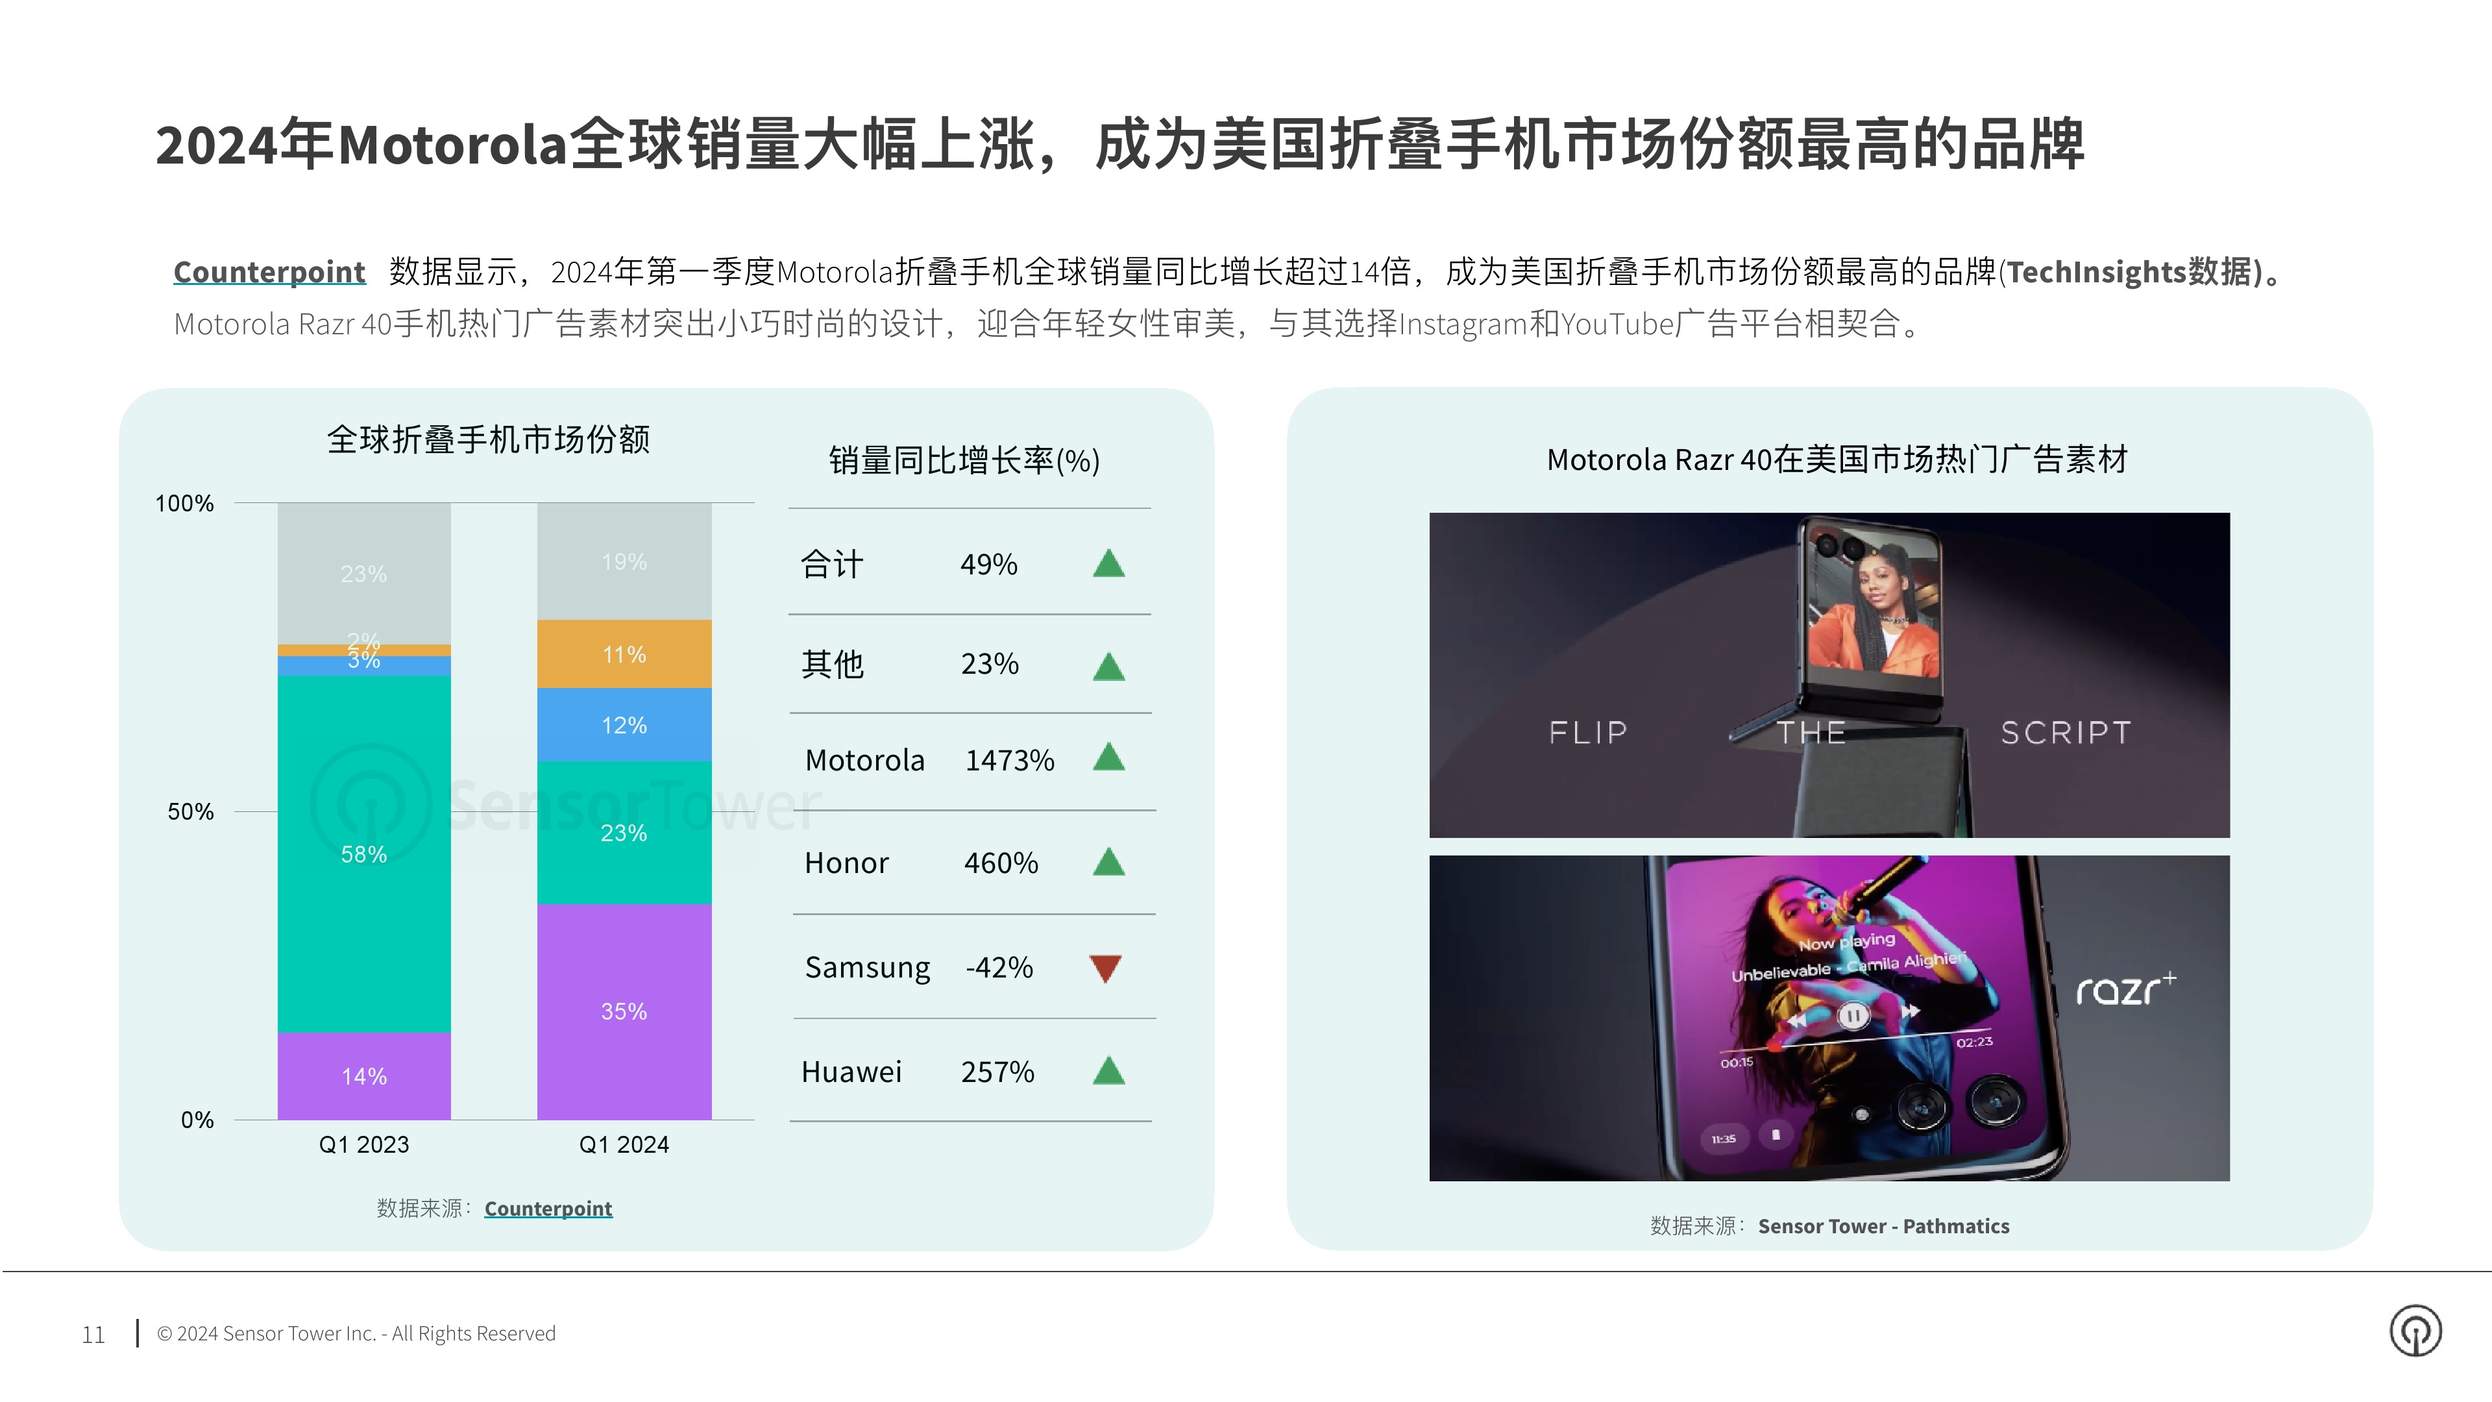Click the Motorola row label in the table
Image resolution: width=2492 pixels, height=1402 pixels.
[865, 761]
